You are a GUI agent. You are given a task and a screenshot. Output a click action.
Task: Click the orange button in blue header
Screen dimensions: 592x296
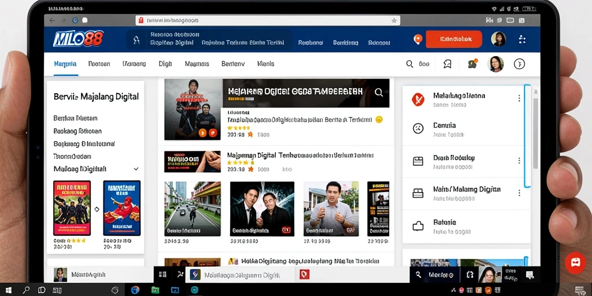point(454,39)
